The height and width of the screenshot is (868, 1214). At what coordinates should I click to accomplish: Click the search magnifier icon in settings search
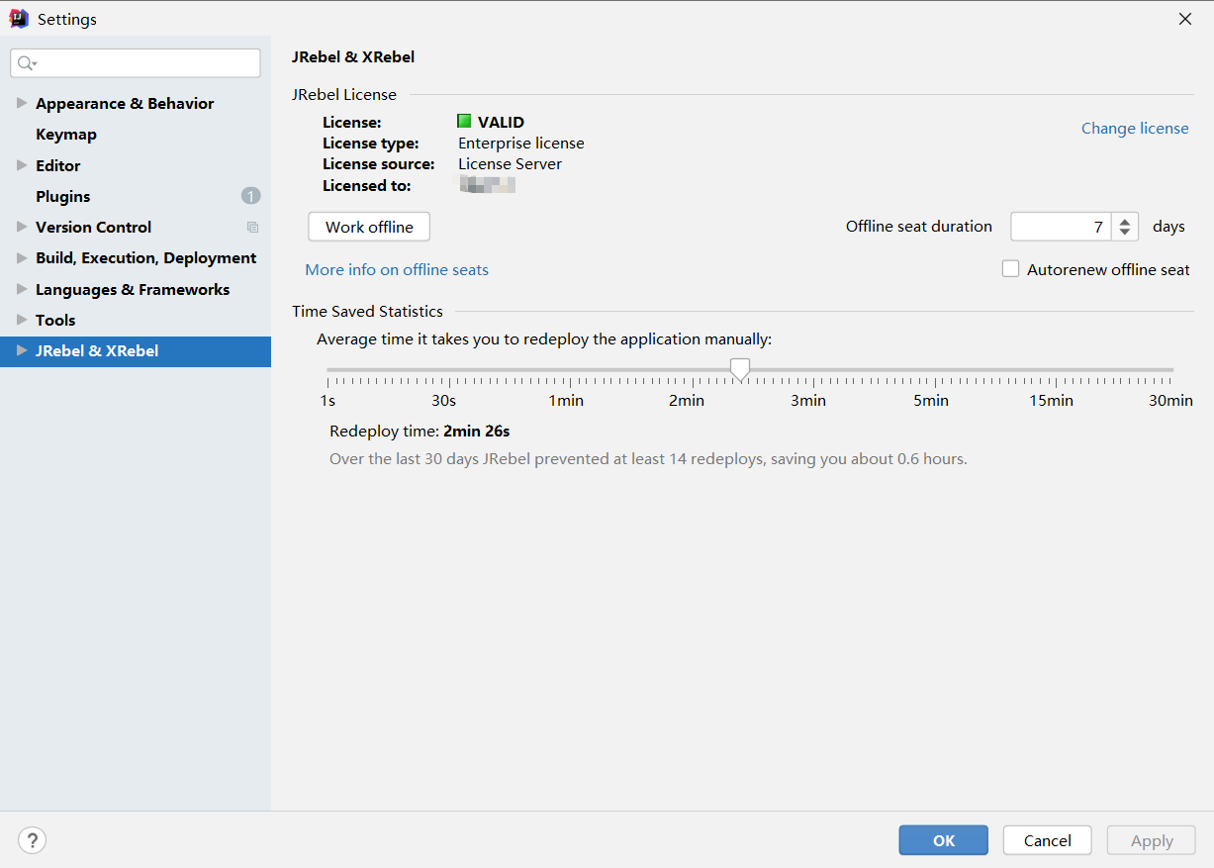pos(28,63)
